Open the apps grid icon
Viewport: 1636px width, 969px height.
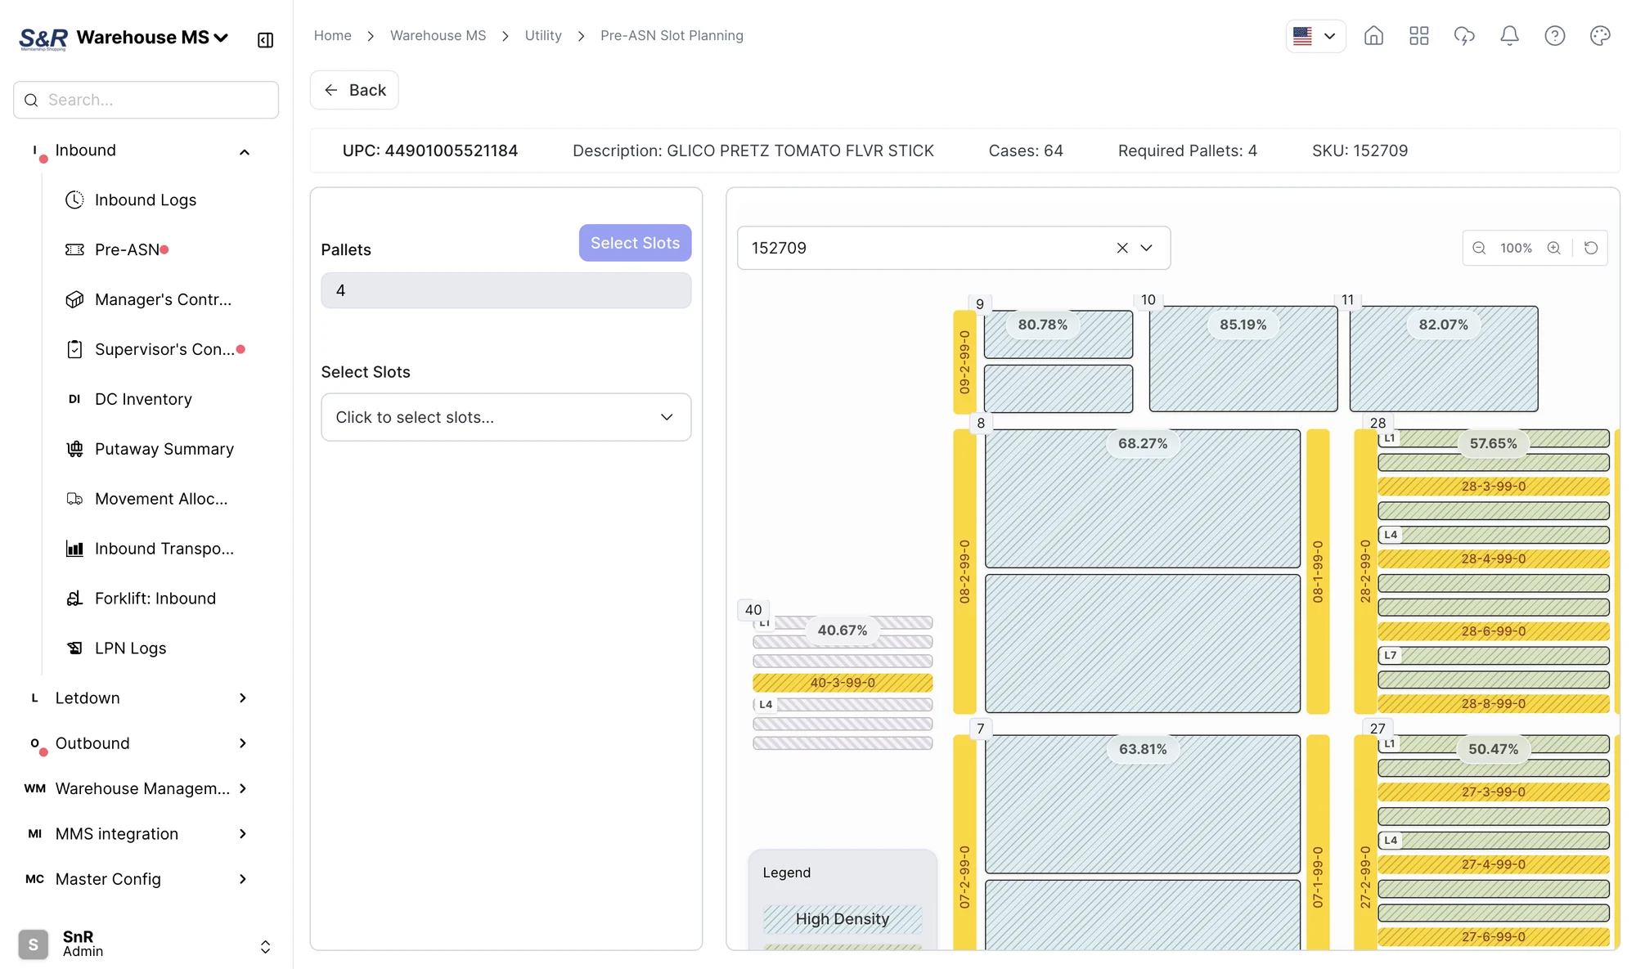click(1419, 36)
